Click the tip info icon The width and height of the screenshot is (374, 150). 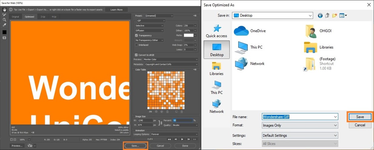[11, 10]
